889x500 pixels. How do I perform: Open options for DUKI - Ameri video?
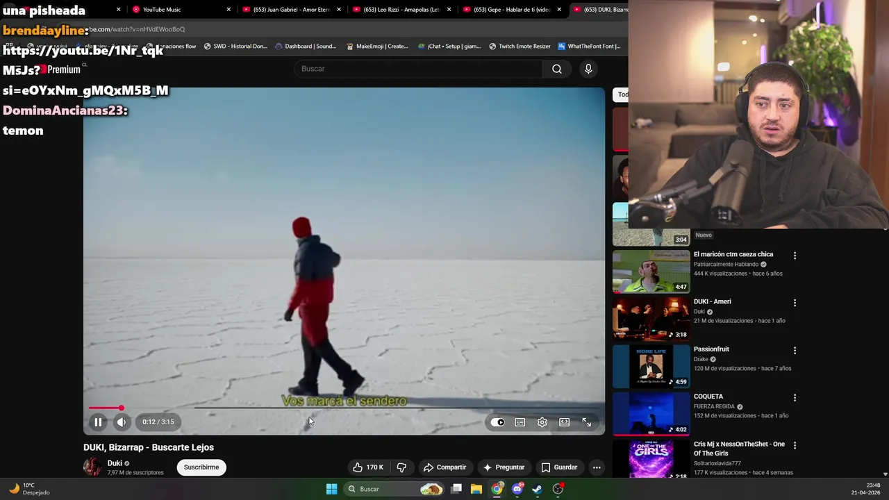[795, 303]
